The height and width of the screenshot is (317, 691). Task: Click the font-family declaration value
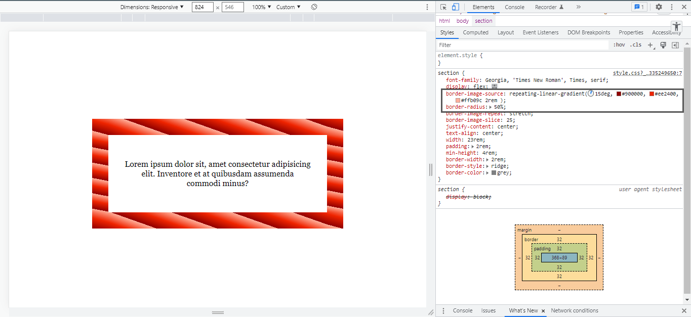click(546, 80)
